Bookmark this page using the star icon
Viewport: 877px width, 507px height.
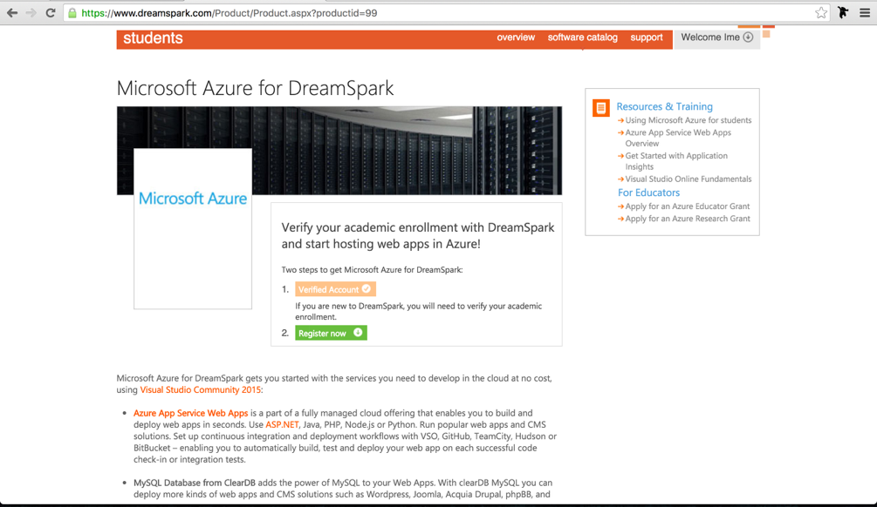(x=821, y=13)
